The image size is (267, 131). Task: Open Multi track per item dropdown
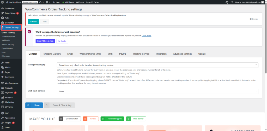click(x=157, y=91)
